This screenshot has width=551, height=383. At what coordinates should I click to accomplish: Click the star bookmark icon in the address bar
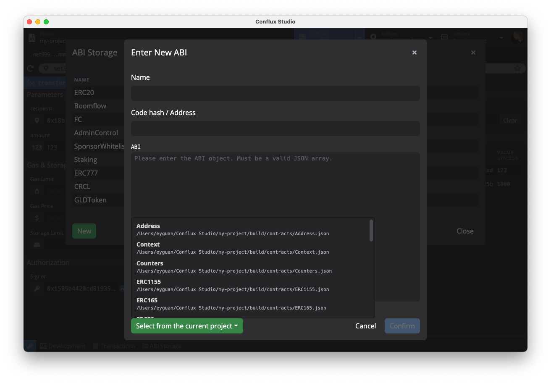click(517, 68)
